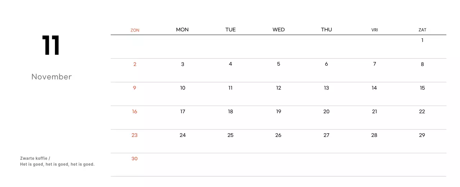
Task: Select the WED day header
Action: tap(279, 30)
